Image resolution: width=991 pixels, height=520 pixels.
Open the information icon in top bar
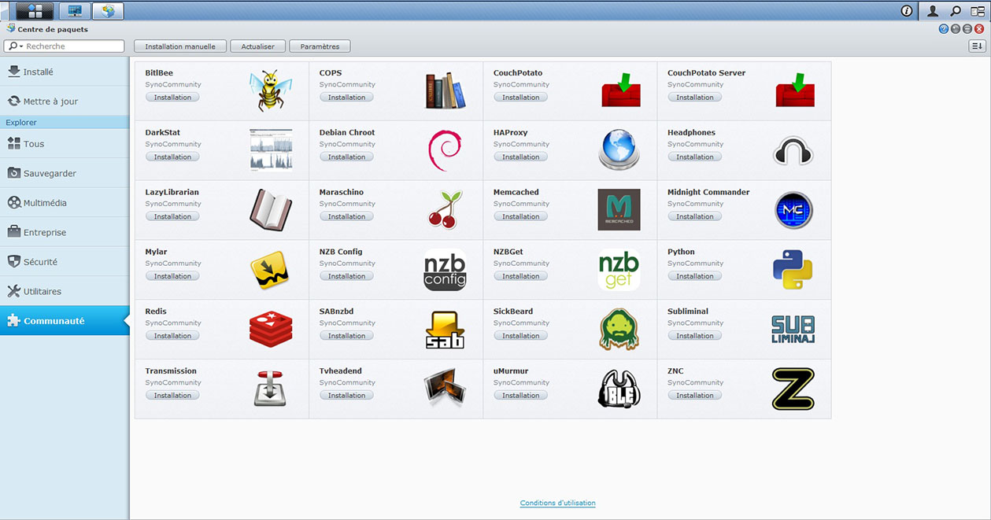(x=907, y=11)
